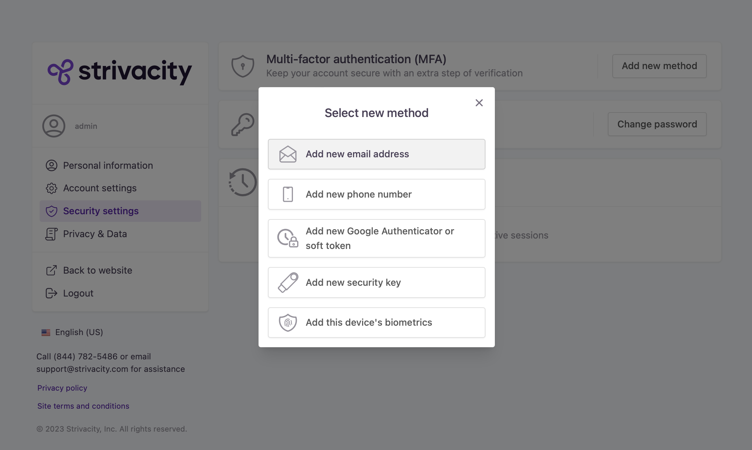The width and height of the screenshot is (752, 450).
Task: Click the Google Authenticator clock-lock icon
Action: [x=288, y=238]
